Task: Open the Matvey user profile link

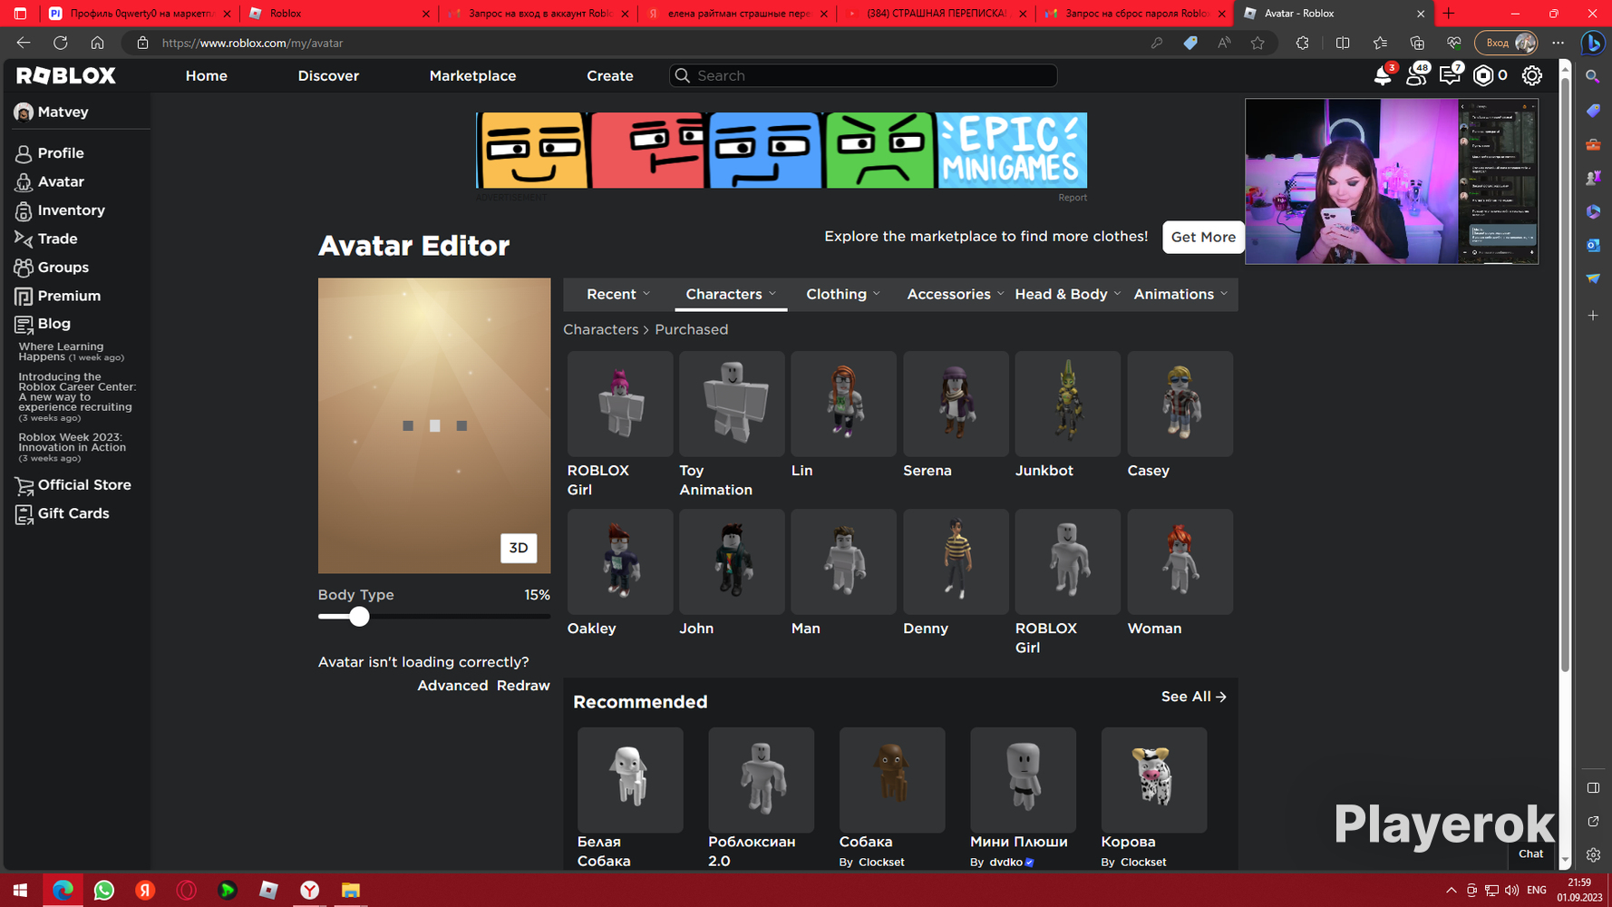Action: [53, 112]
